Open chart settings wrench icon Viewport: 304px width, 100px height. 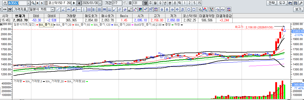coord(301,3)
